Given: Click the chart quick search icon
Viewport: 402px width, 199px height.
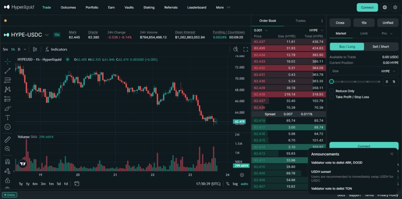Looking at the screenshot, I should click(x=236, y=49).
